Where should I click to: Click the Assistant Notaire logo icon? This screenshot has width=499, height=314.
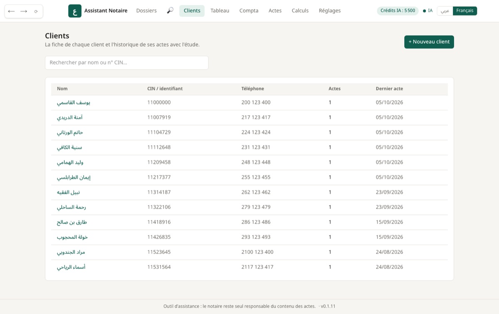75,11
